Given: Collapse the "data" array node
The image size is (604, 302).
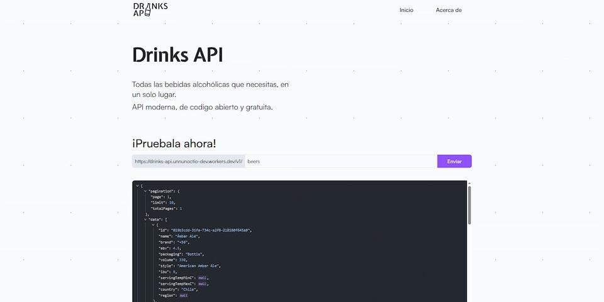Looking at the screenshot, I should 145,219.
